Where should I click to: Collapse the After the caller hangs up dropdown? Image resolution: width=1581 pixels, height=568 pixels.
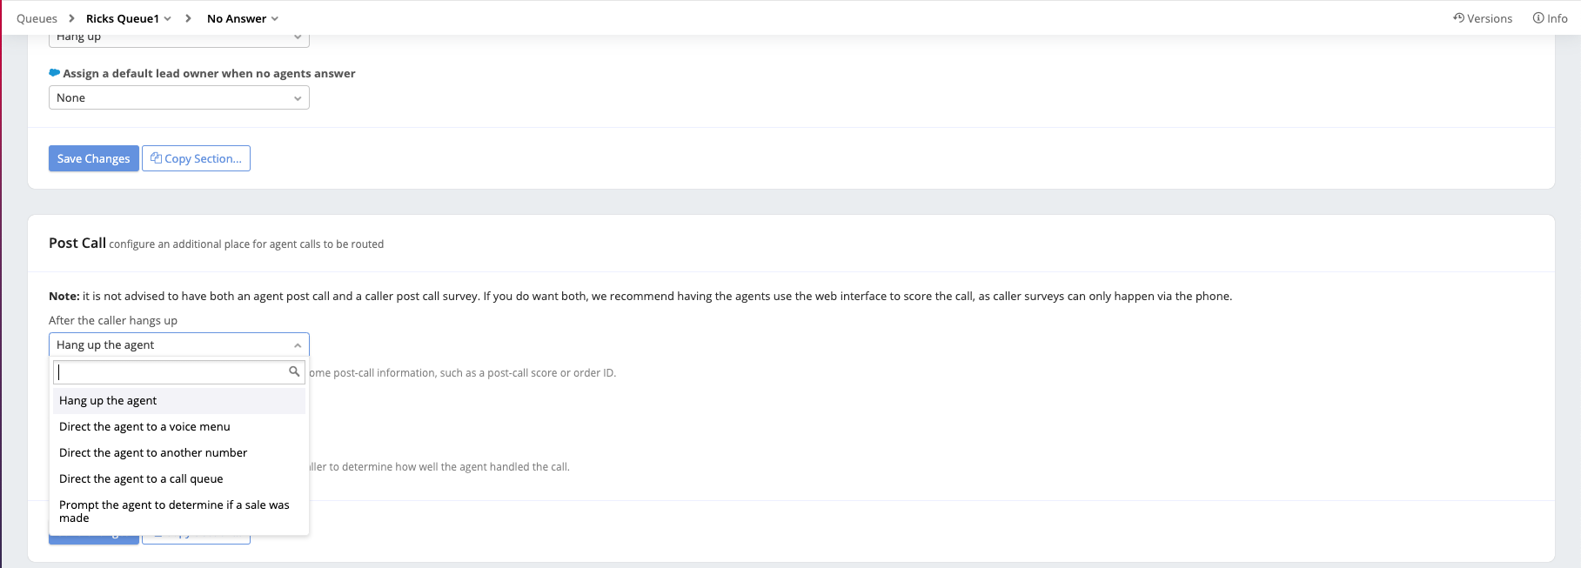coord(178,345)
